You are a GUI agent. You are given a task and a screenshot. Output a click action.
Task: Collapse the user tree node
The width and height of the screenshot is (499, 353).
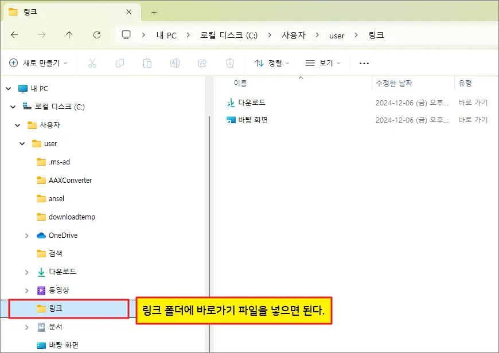tap(22, 144)
